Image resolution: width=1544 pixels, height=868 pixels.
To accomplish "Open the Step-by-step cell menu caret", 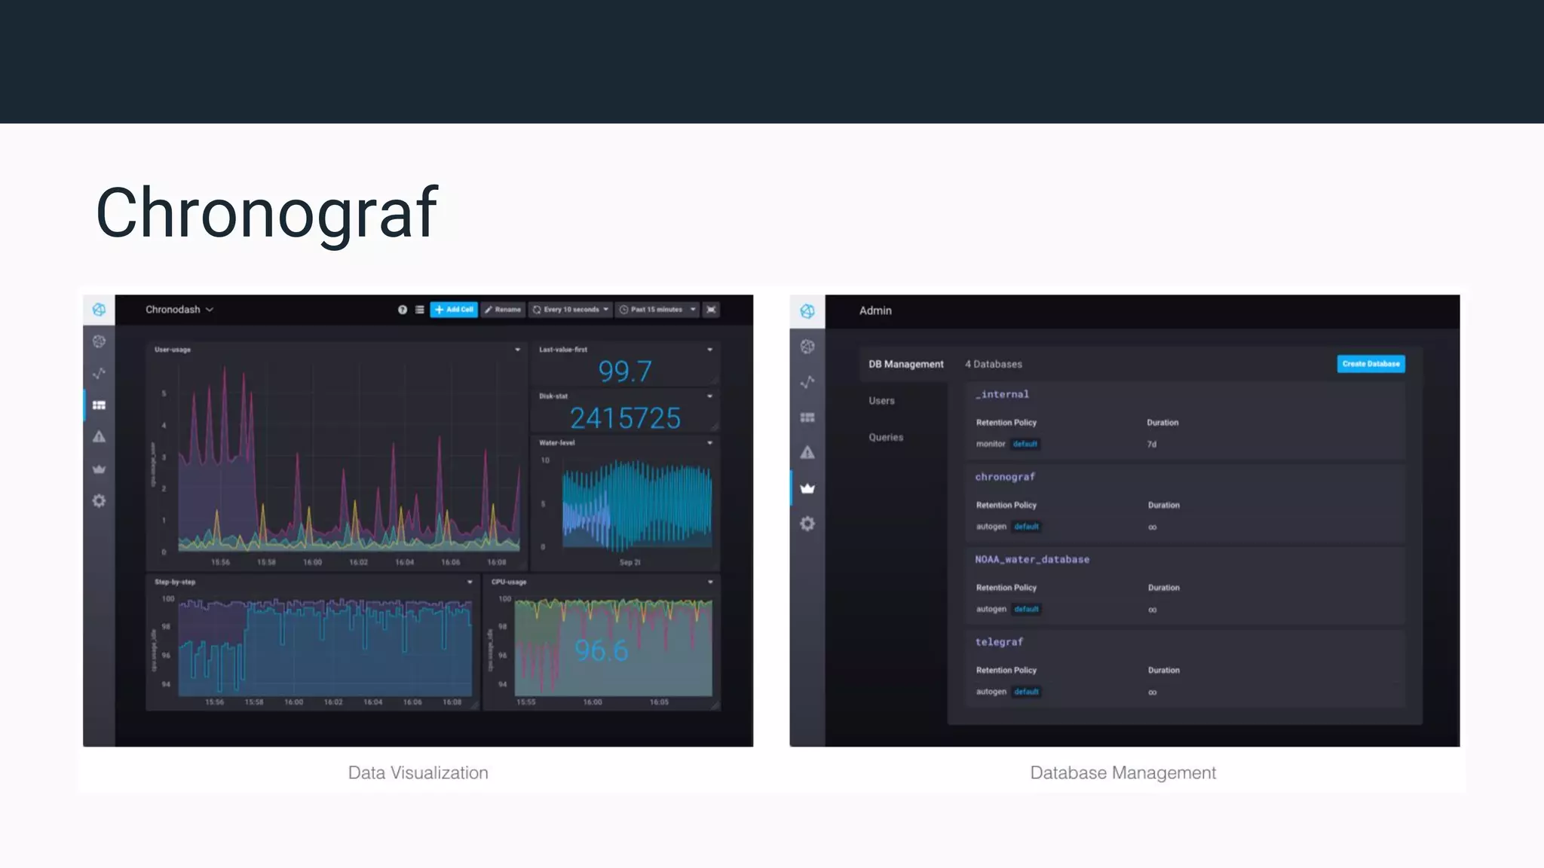I will coord(470,582).
